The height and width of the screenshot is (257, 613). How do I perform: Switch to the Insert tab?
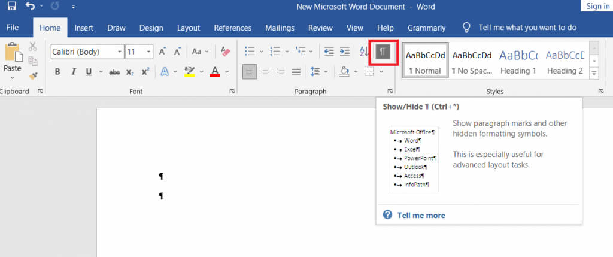pos(84,28)
